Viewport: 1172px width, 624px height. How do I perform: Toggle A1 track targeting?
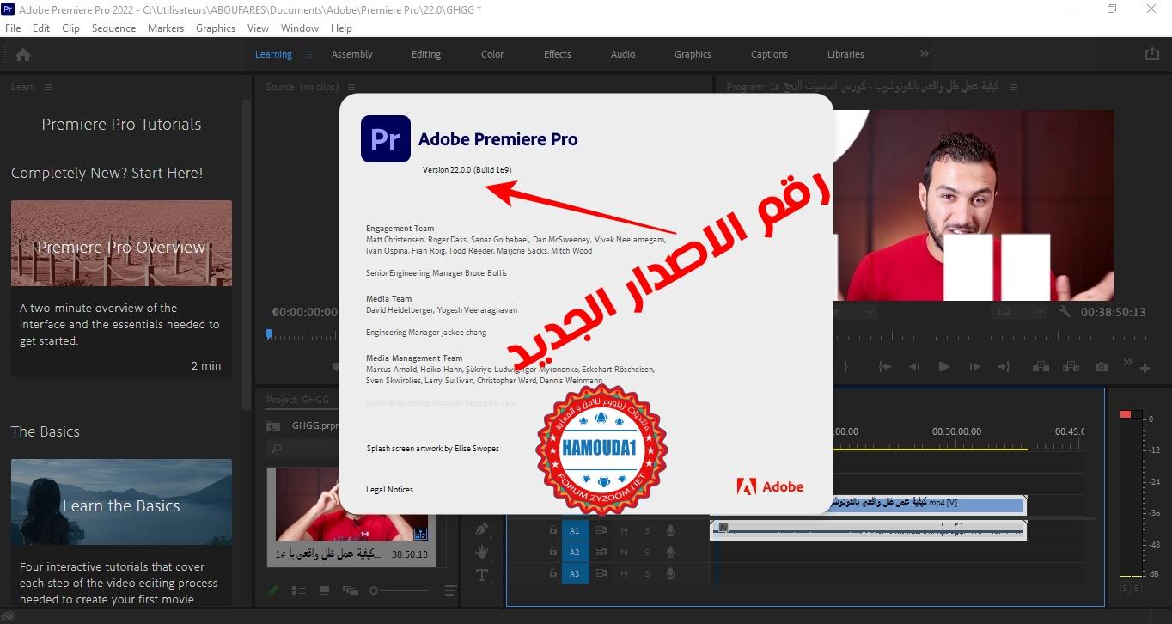tap(575, 530)
